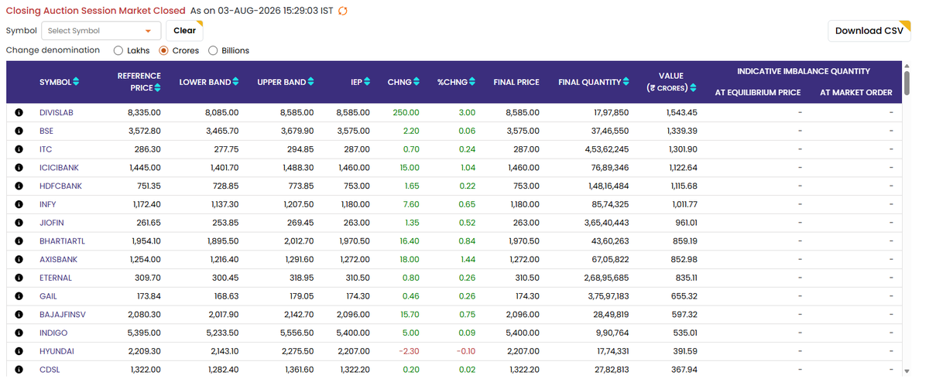Sort by CHNG column arrows

tap(417, 82)
